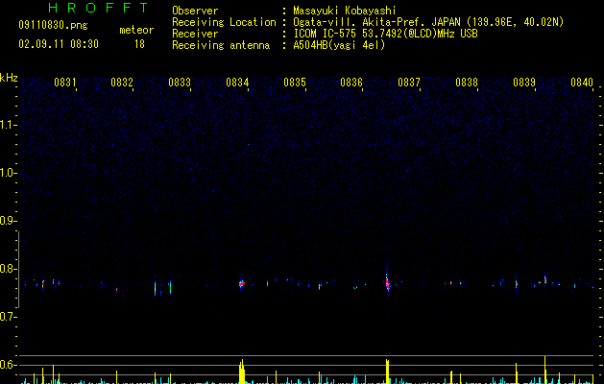Viewport: 604px width, 384px height.
Task: Click the A504HB(yagi 4el) antenna text
Action: click(339, 45)
